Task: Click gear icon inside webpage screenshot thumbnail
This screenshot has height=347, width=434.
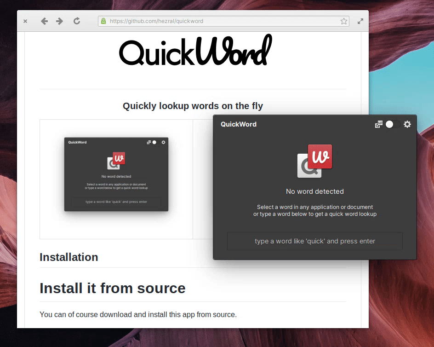Action: click(163, 142)
